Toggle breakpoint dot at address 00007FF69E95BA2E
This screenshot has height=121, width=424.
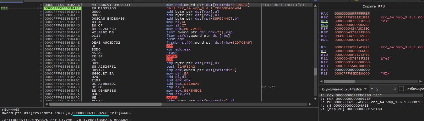41,8
